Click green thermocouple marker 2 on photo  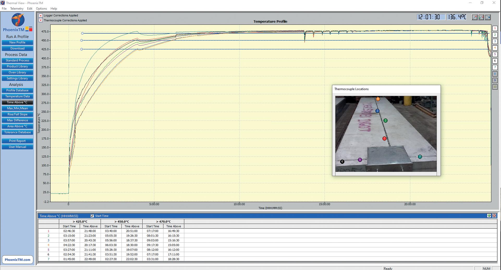point(385,121)
